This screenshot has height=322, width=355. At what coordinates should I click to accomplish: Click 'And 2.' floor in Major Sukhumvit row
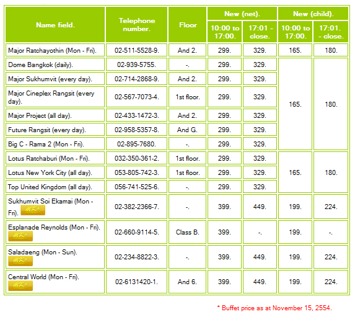pos(188,79)
